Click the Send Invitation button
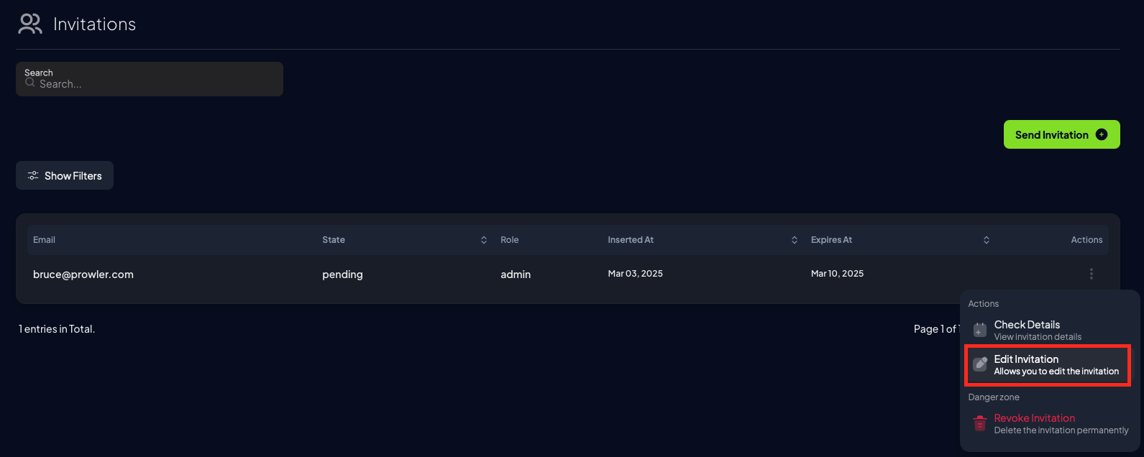This screenshot has height=457, width=1144. (1061, 134)
